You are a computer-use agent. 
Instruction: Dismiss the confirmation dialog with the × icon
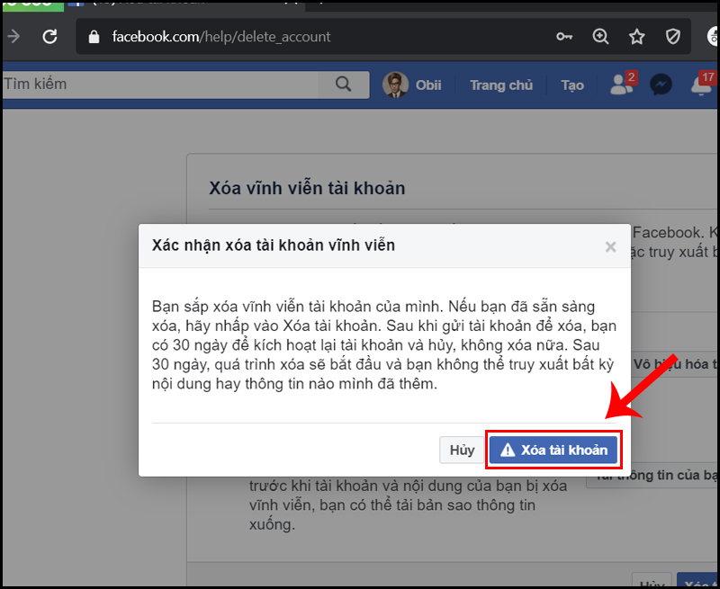[x=610, y=246]
